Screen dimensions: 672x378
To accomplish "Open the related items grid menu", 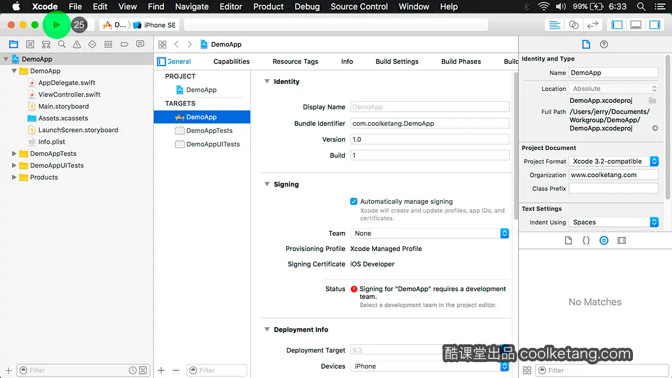I will pos(163,44).
